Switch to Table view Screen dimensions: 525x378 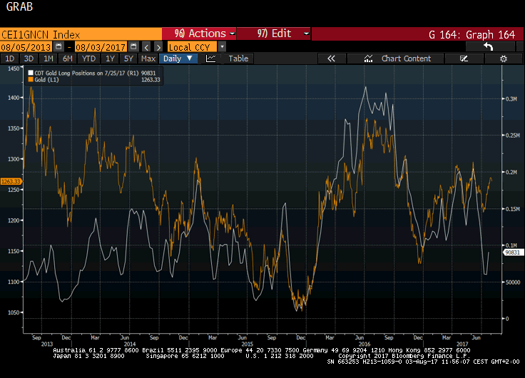tap(238, 58)
